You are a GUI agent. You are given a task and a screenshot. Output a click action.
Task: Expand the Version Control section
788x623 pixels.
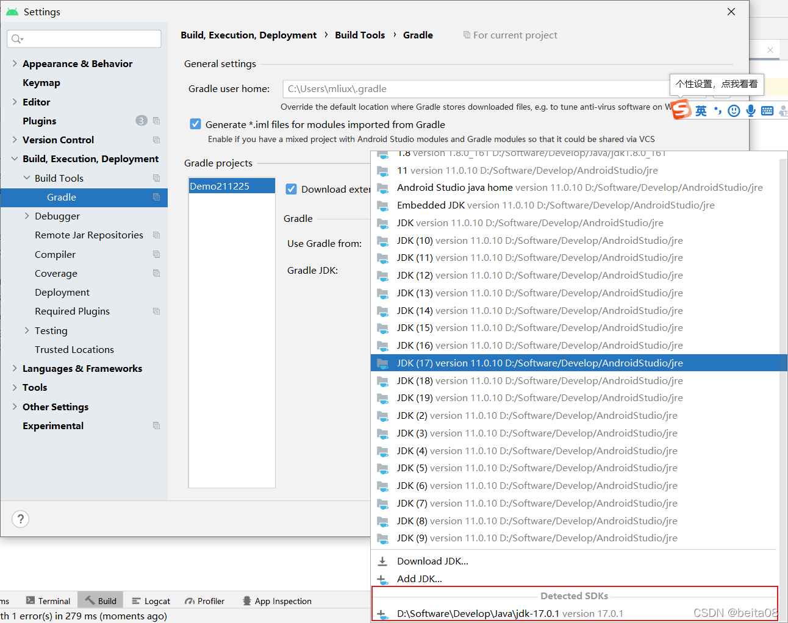pos(15,140)
